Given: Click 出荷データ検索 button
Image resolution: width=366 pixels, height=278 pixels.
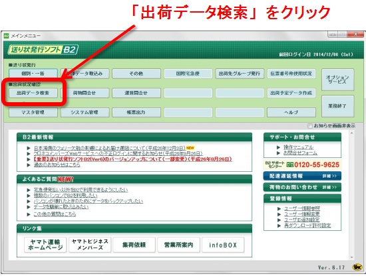Looking at the screenshot, I should (x=33, y=93).
